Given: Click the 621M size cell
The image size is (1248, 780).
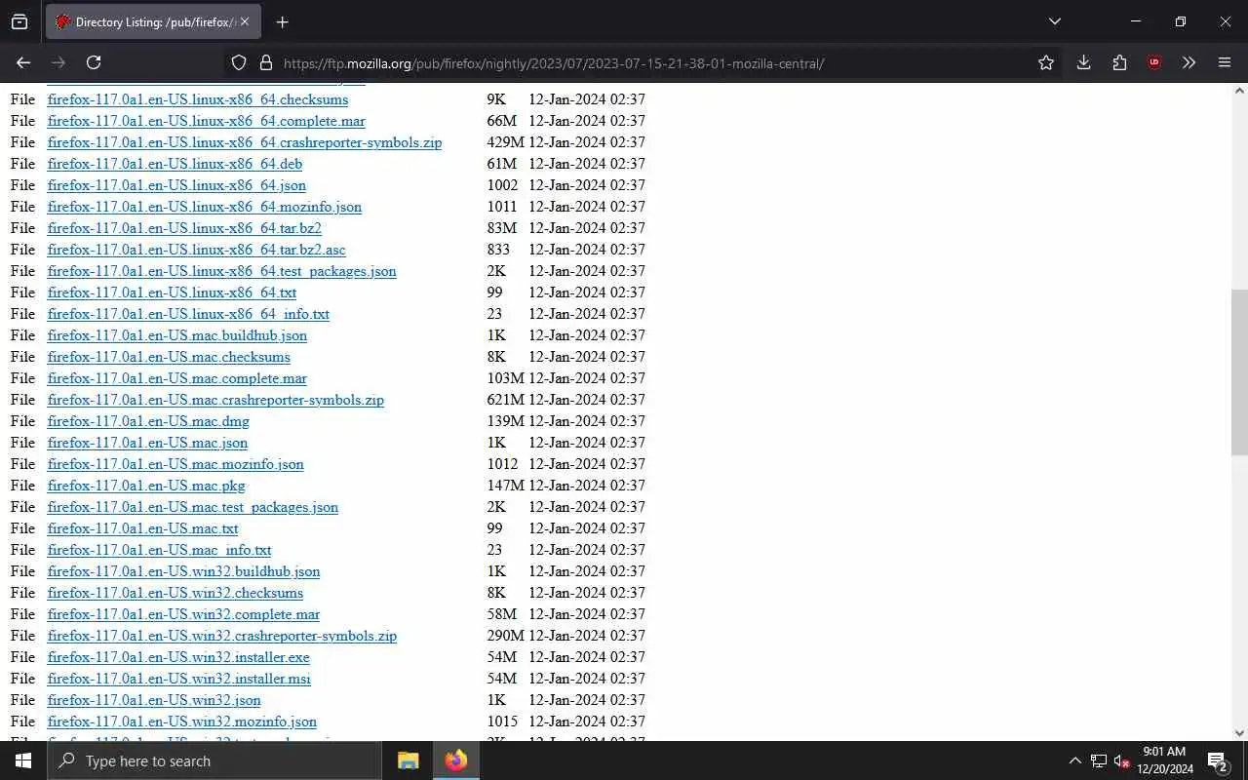Looking at the screenshot, I should 505,400.
